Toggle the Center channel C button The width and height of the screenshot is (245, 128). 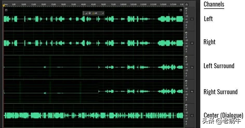(192, 115)
